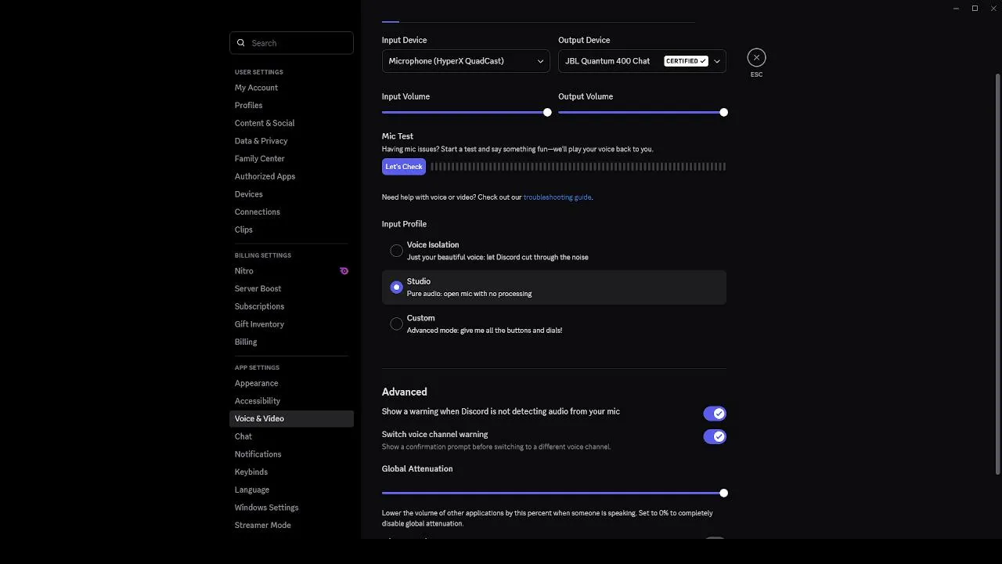Select Voice & Video settings
The width and height of the screenshot is (1002, 564).
291,418
